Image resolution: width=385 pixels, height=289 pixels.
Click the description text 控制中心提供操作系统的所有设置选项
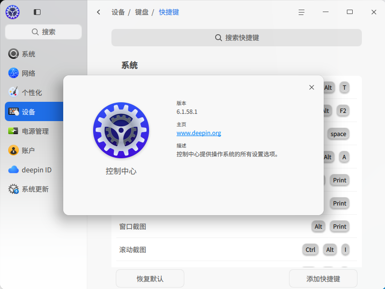(228, 154)
